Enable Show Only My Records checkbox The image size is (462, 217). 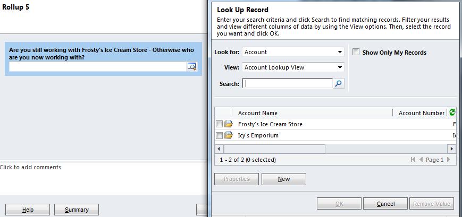(356, 52)
